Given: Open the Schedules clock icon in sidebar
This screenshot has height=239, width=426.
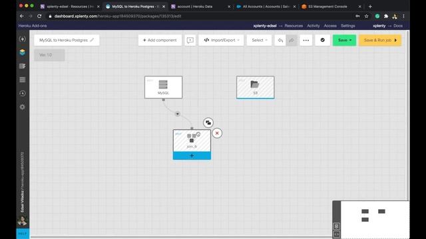Looking at the screenshot, I should [x=23, y=94].
